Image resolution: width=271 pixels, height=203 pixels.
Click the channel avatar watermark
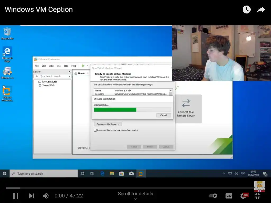pyautogui.click(x=259, y=187)
